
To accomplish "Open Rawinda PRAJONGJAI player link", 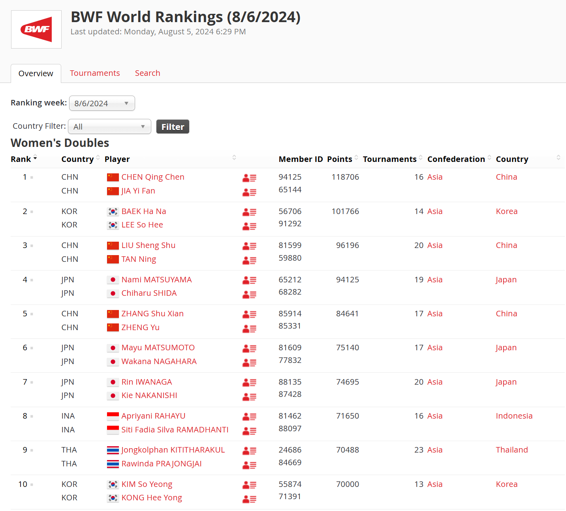I will coord(162,464).
